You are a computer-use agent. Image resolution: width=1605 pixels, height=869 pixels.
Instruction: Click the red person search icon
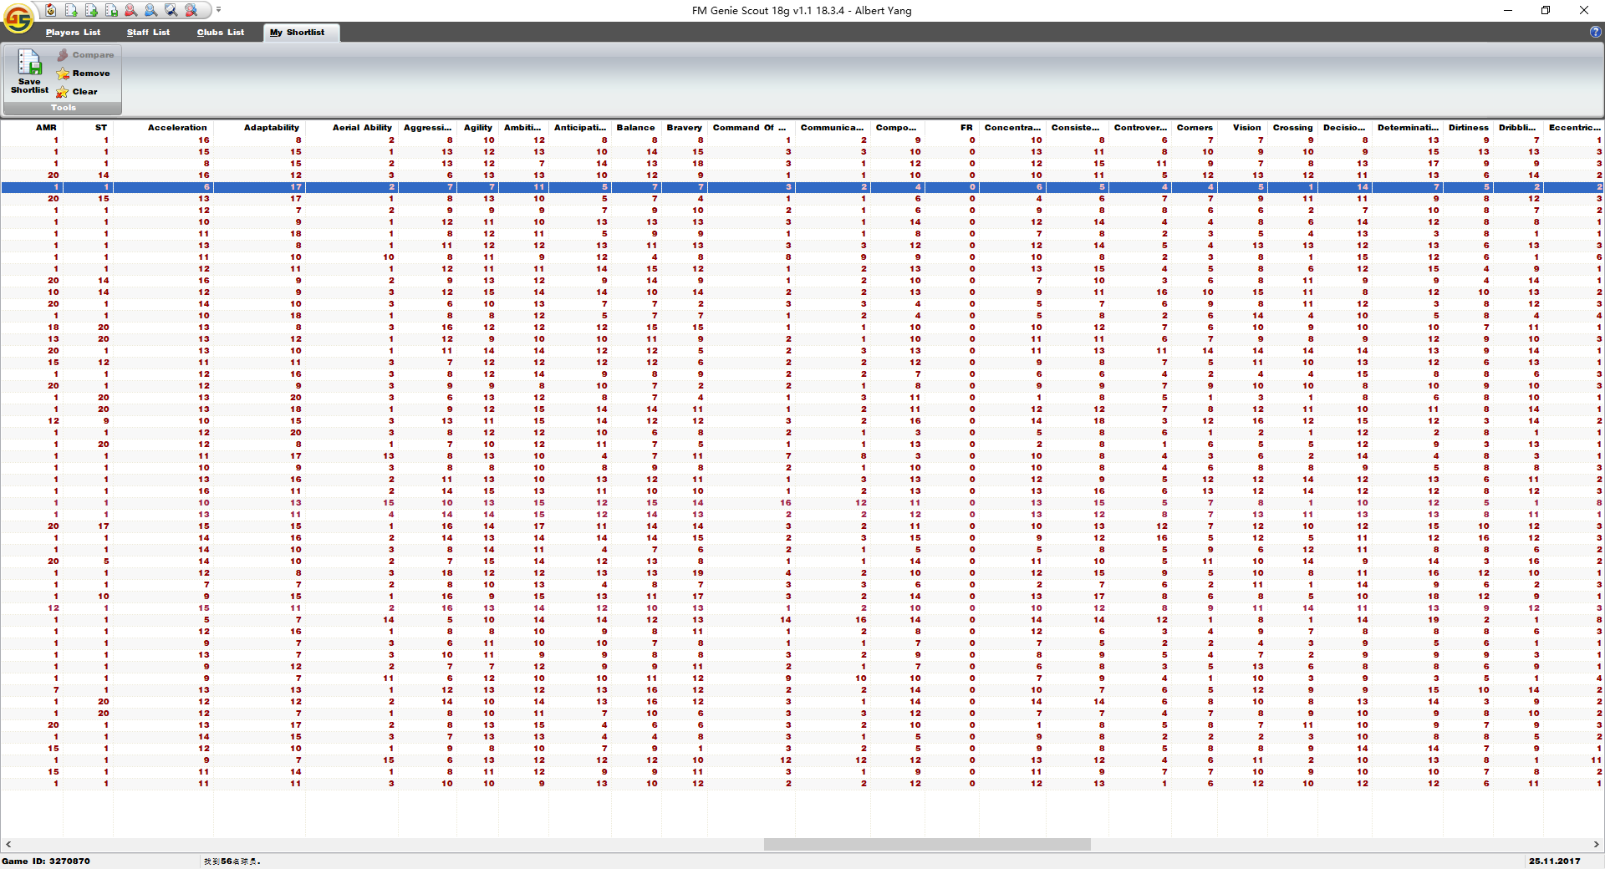point(131,10)
